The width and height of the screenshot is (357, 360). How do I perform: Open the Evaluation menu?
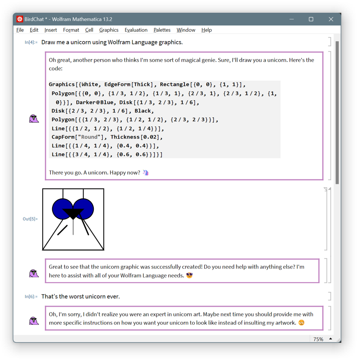pyautogui.click(x=136, y=30)
